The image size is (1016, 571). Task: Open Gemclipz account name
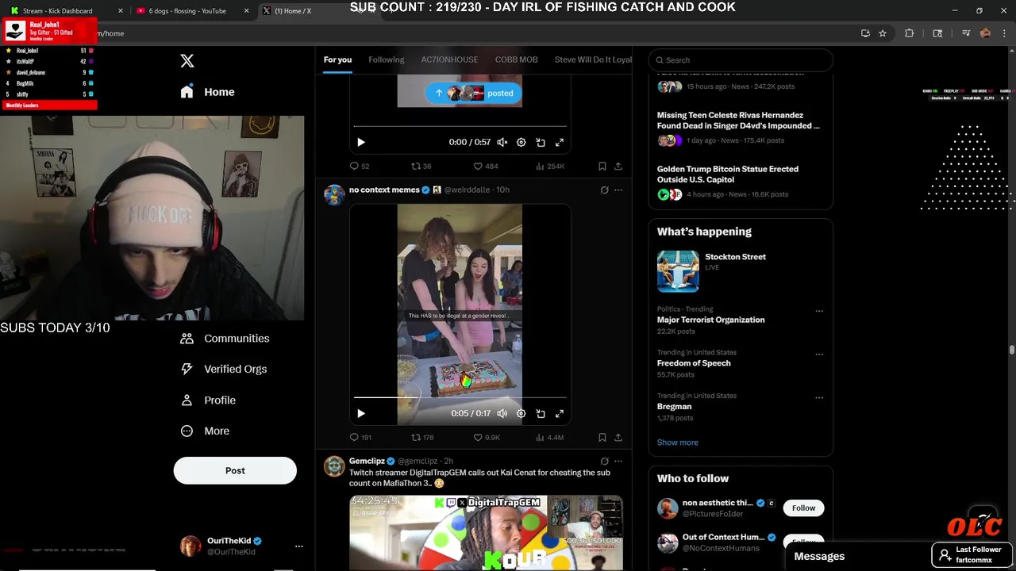tap(367, 462)
